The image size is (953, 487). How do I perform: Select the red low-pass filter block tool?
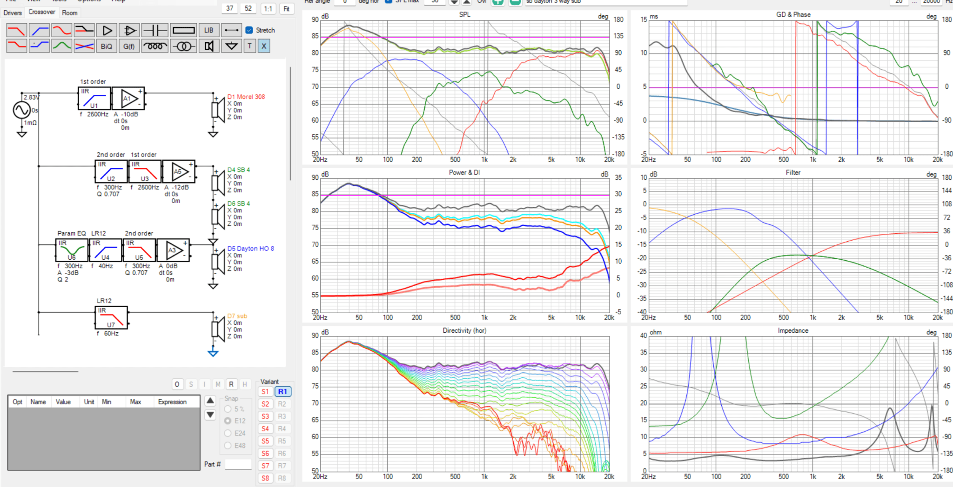(x=17, y=31)
